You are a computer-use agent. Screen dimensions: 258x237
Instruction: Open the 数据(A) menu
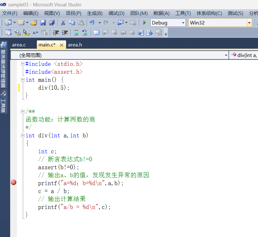pos(161,13)
